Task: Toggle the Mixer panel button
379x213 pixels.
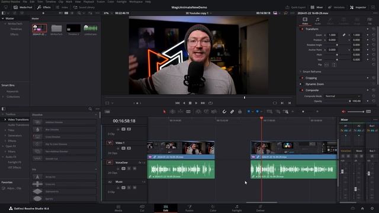Action: [x=317, y=7]
